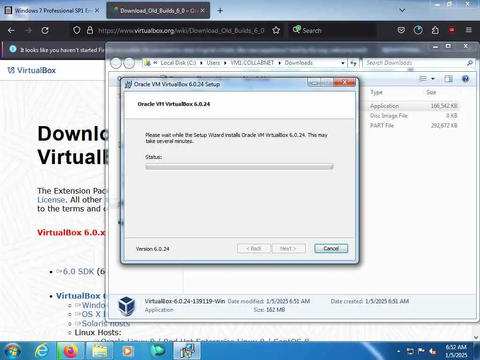Open Windows Media Player from taskbar
This screenshot has height=360, width=480.
point(127,351)
